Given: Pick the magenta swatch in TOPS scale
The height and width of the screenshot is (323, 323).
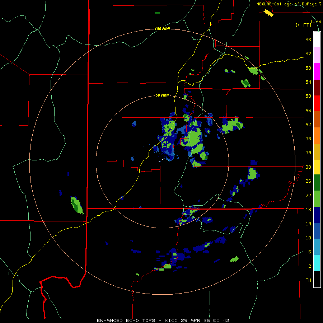Looking at the screenshot, I should [x=317, y=71].
